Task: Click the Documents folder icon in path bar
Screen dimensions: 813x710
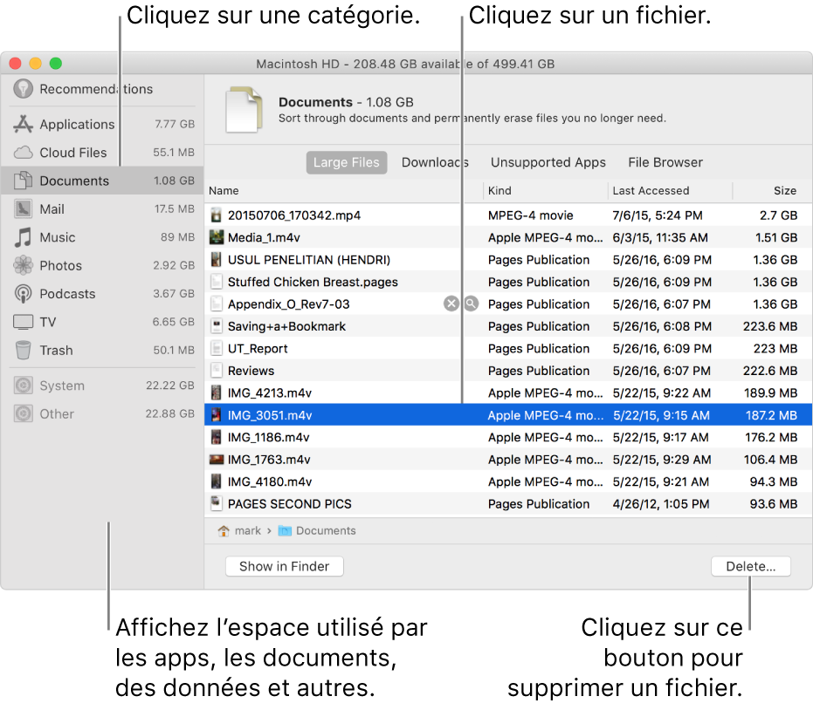Action: tap(285, 531)
